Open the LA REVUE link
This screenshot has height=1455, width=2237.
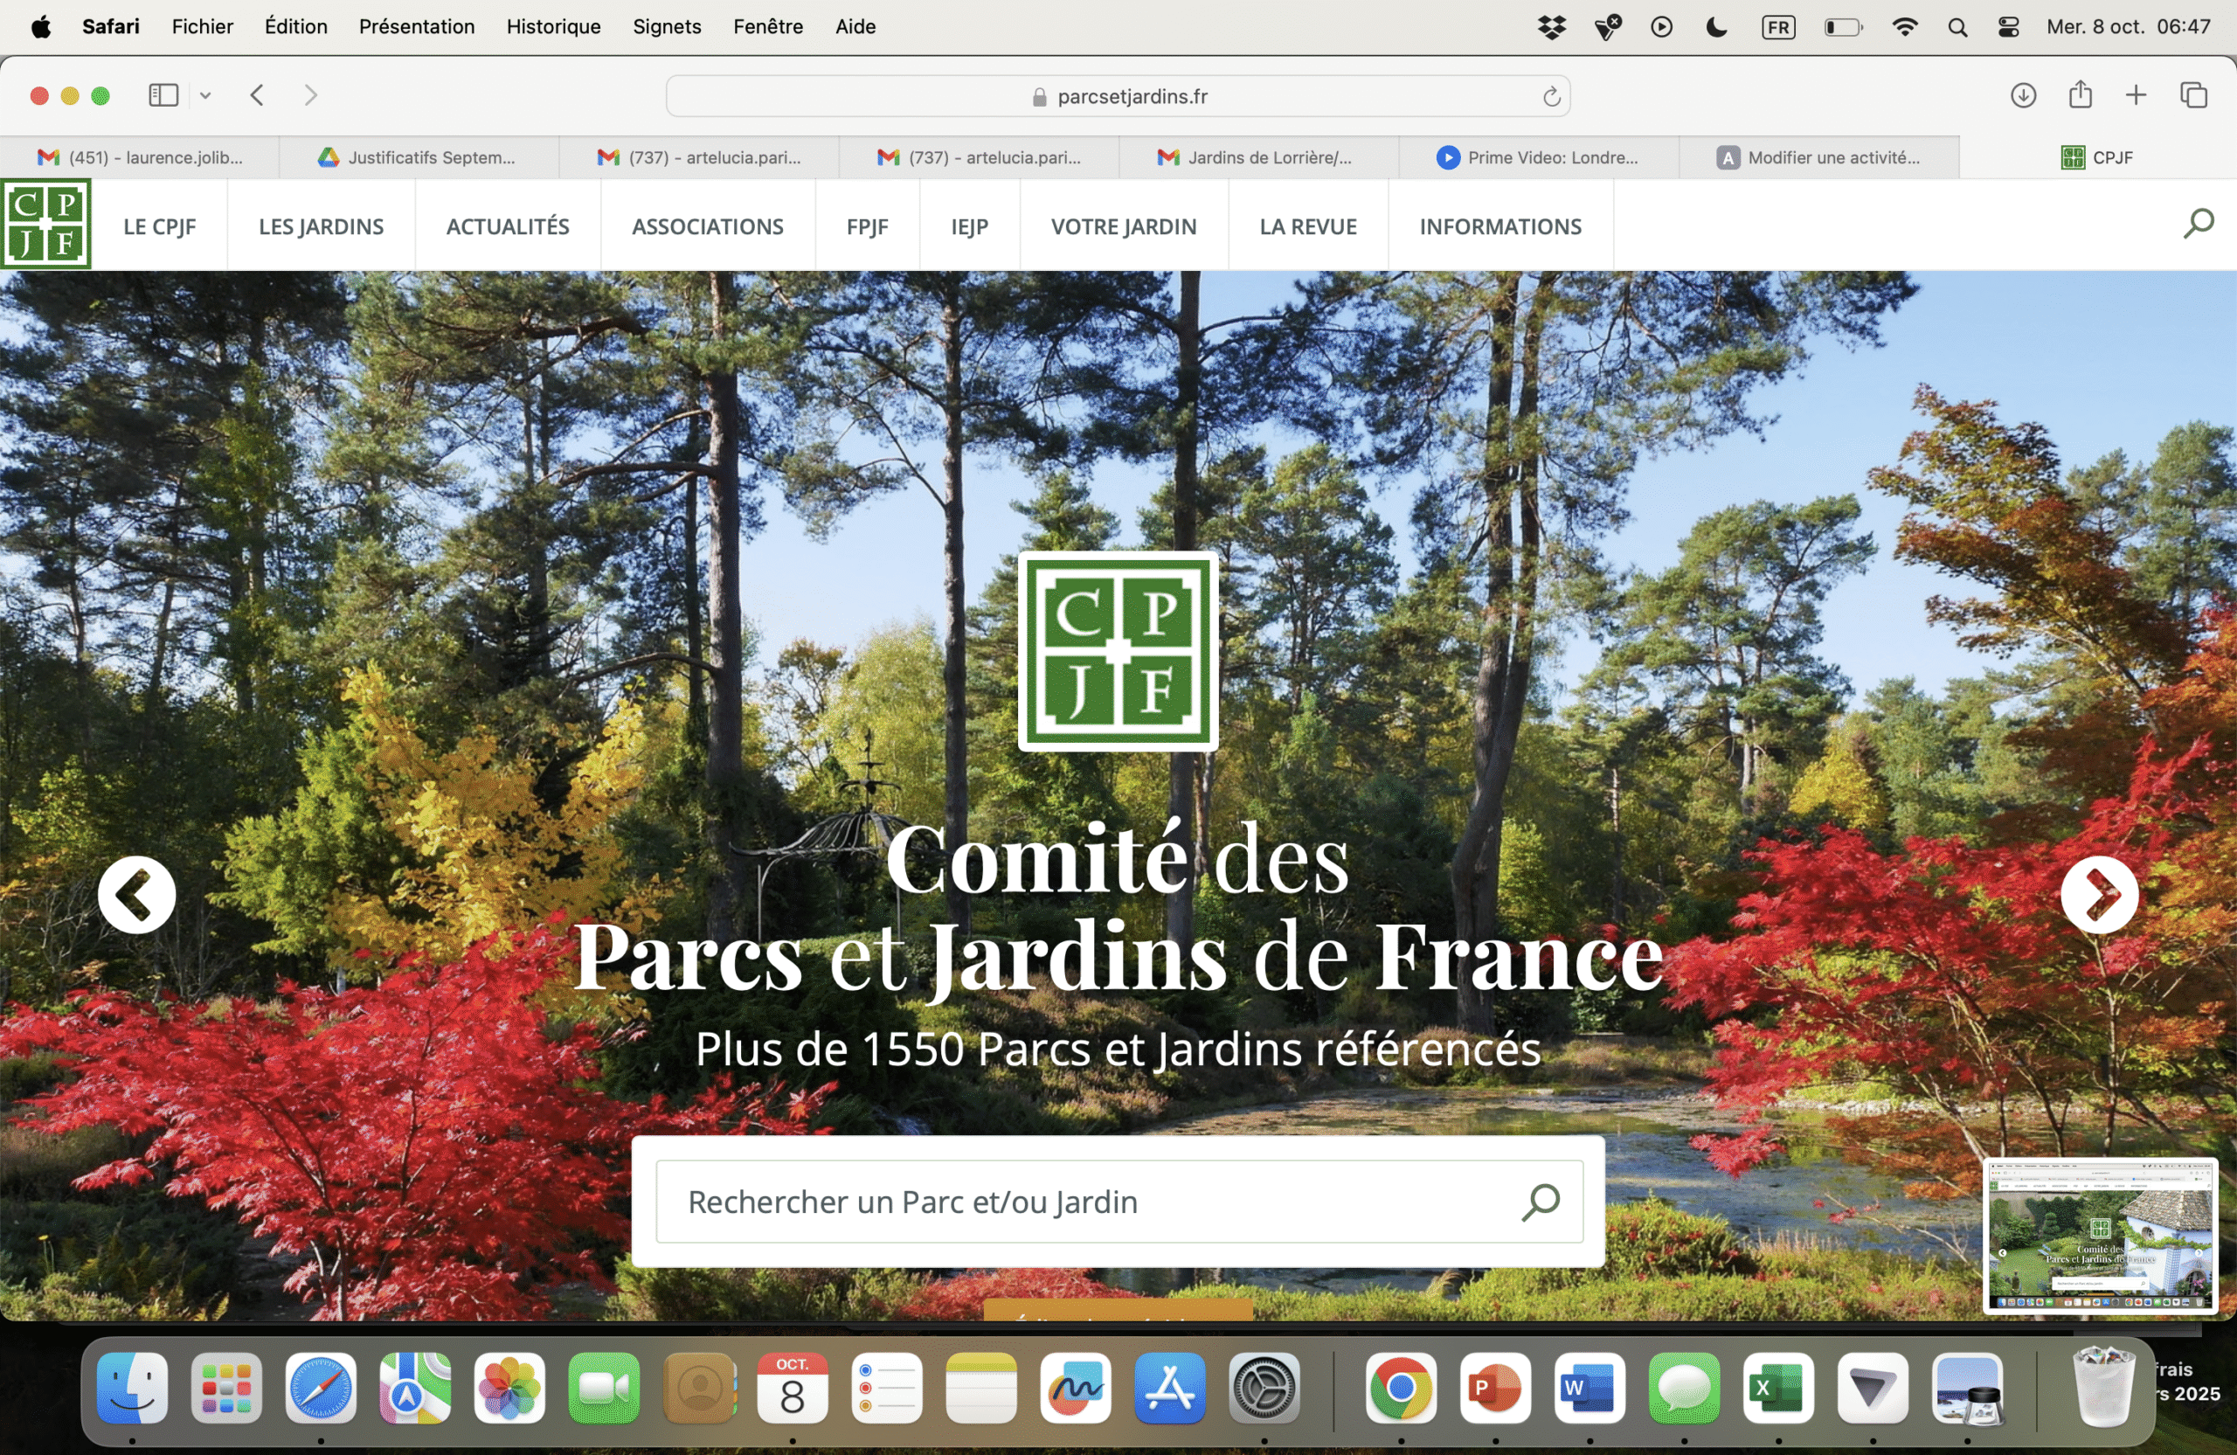tap(1307, 226)
